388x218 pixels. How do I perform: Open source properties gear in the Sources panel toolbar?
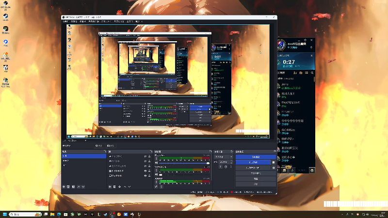tap(120, 187)
